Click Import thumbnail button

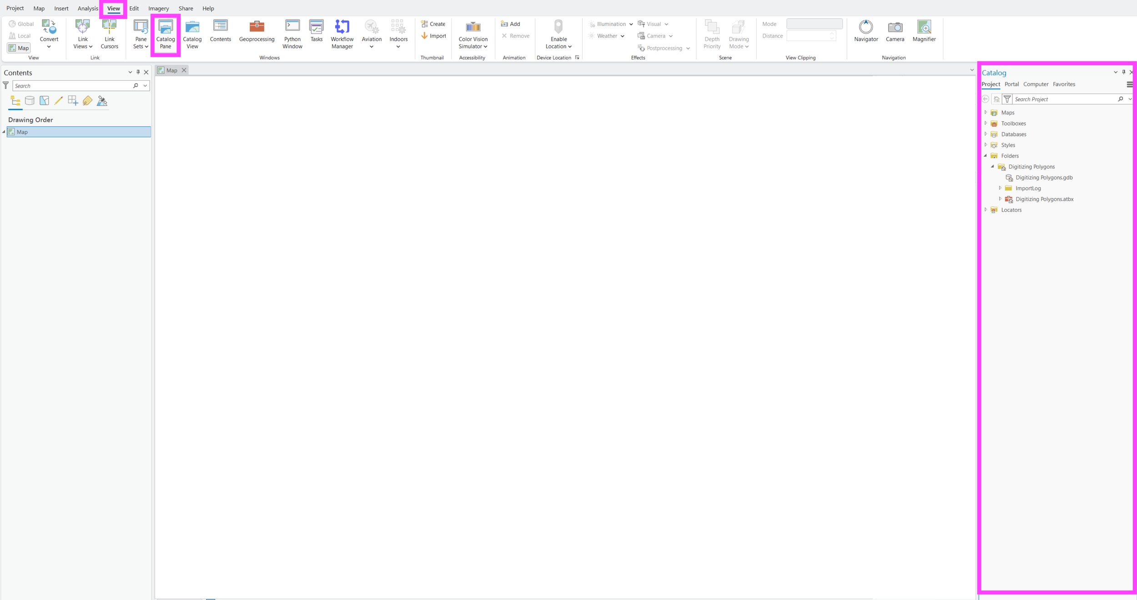point(433,36)
